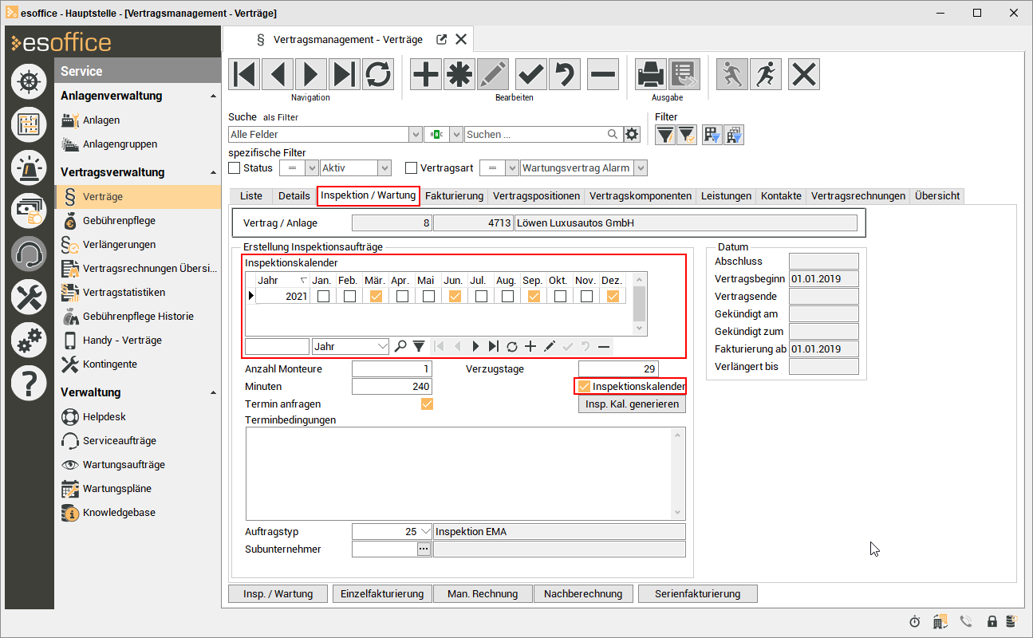Toggle the Termin anfragen checkbox
The width and height of the screenshot is (1033, 638).
tap(427, 404)
